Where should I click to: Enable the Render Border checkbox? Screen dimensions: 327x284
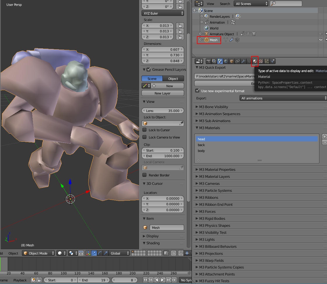(144, 175)
